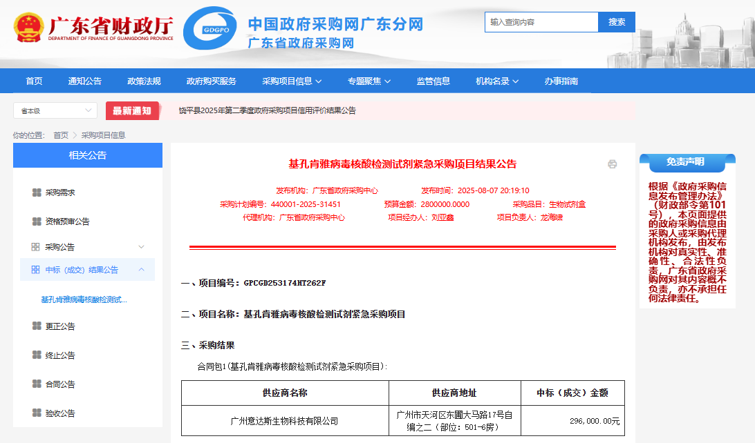The image size is (755, 443).
Task: Click the icon next to 验收公告
Action: [x=37, y=413]
